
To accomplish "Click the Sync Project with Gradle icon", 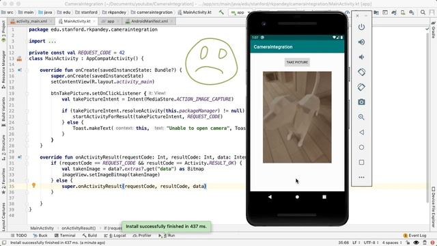I will [x=394, y=12].
